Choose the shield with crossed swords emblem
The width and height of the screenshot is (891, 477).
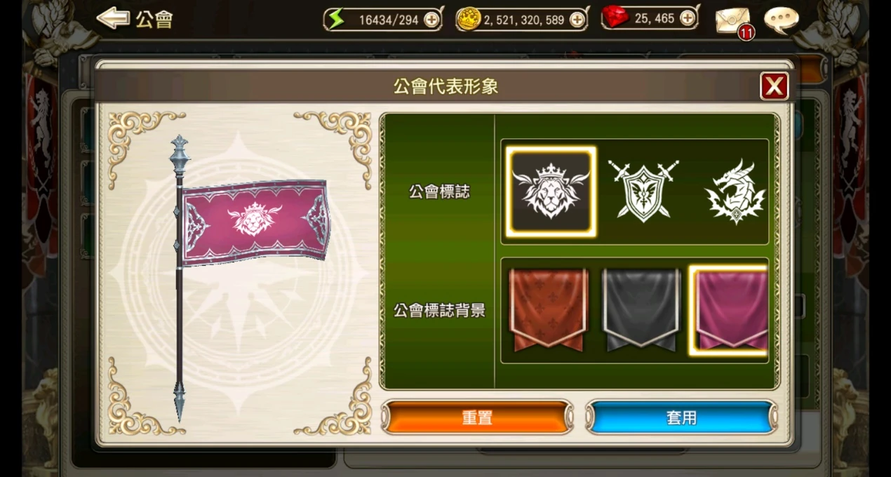(643, 191)
